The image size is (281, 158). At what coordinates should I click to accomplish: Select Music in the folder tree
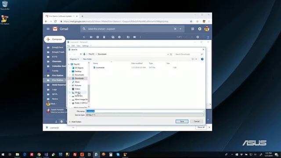pos(77,82)
